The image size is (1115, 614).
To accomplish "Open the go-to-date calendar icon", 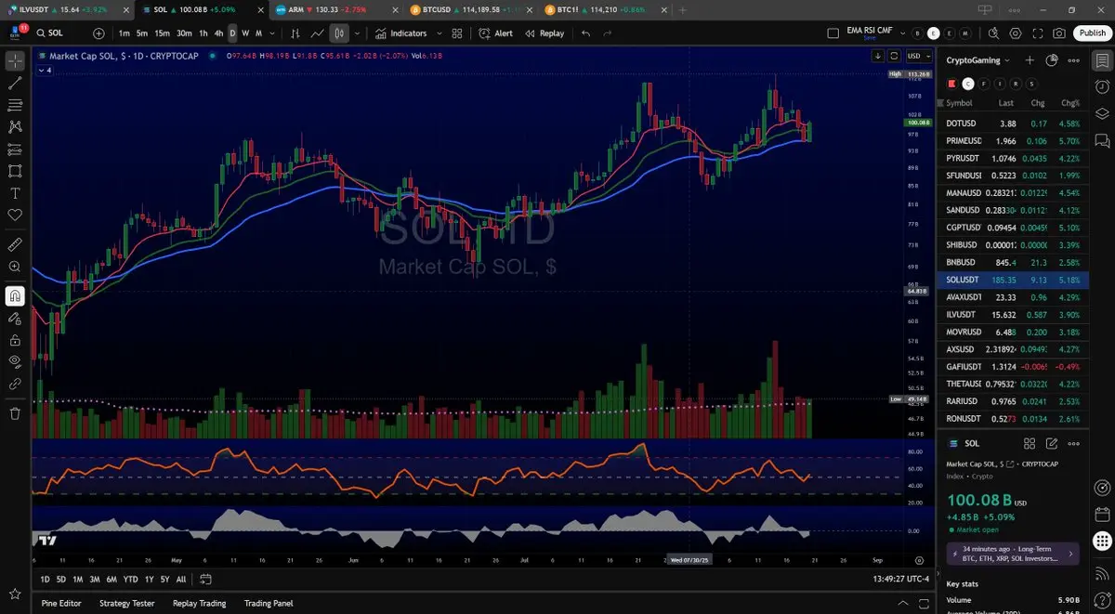I will pos(206,580).
